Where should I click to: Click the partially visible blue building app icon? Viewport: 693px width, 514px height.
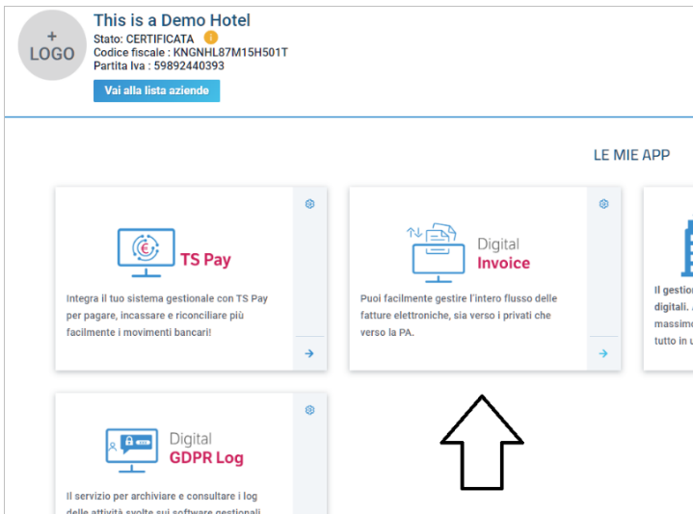(x=687, y=245)
